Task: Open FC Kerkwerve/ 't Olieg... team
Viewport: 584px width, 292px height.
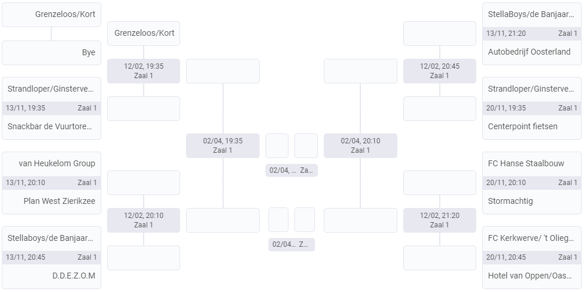Action: pos(532,238)
